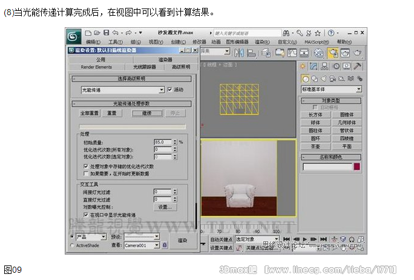Click the teapot Render Production icon
Image resolution: width=414 pixels, height=280 pixels.
357,53
